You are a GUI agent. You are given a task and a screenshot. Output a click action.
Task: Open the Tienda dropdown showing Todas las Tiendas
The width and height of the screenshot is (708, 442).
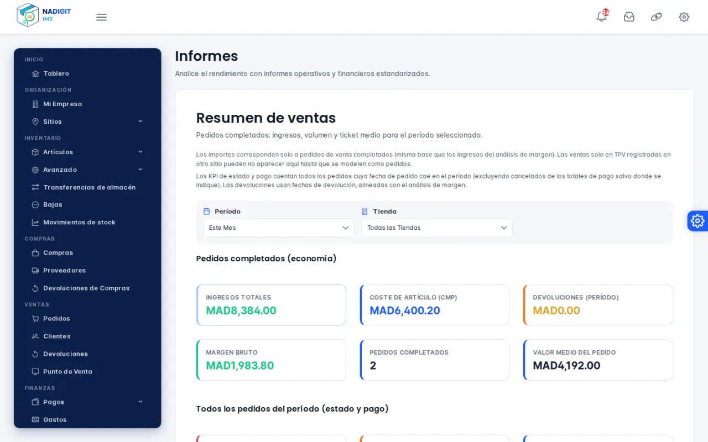click(x=437, y=228)
